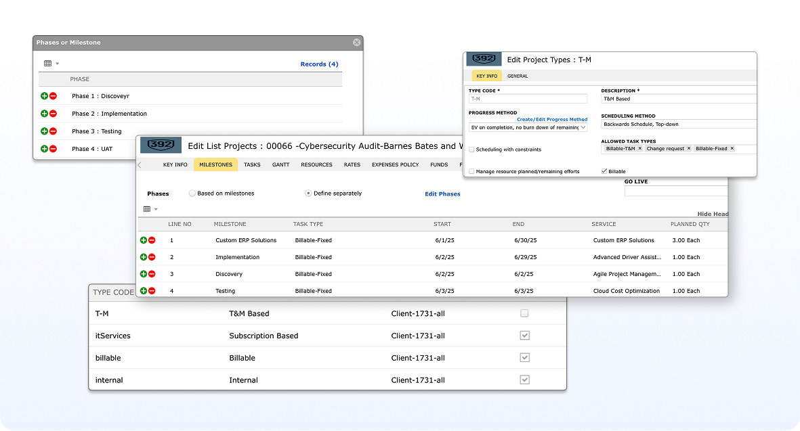Viewport: 800px width, 431px height.
Task: Click the Records (4) link
Action: click(319, 64)
